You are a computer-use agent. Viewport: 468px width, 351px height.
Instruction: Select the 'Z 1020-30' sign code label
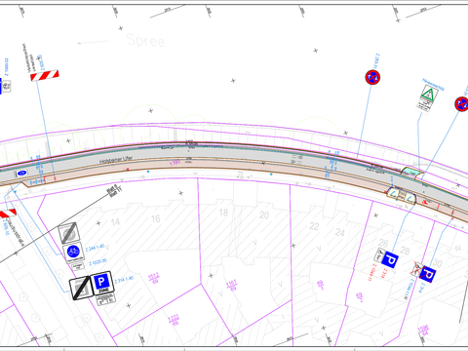(x=97, y=262)
